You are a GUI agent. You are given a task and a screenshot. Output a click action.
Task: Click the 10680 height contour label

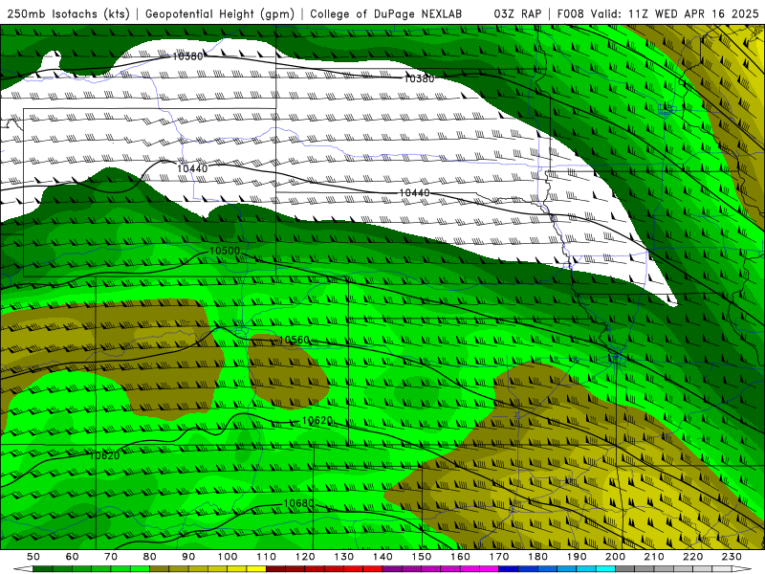pos(298,503)
